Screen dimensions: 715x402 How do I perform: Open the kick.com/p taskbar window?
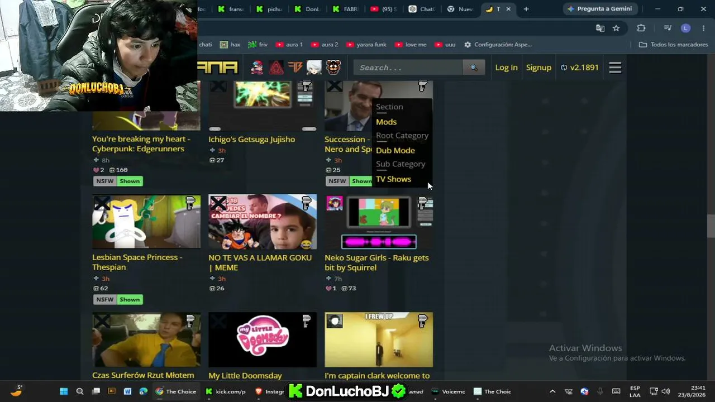coord(226,391)
